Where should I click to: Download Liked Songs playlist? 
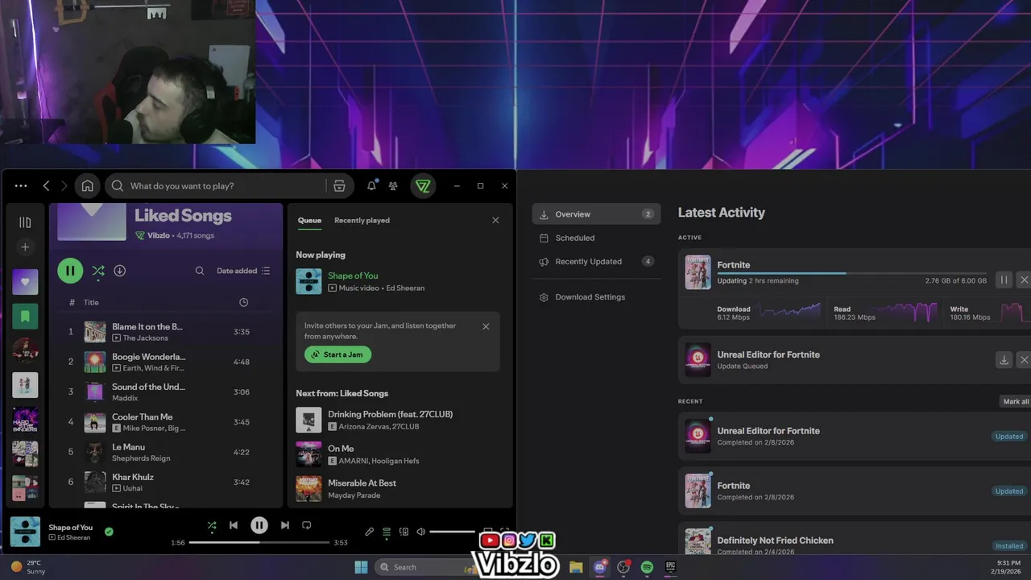[x=120, y=271]
